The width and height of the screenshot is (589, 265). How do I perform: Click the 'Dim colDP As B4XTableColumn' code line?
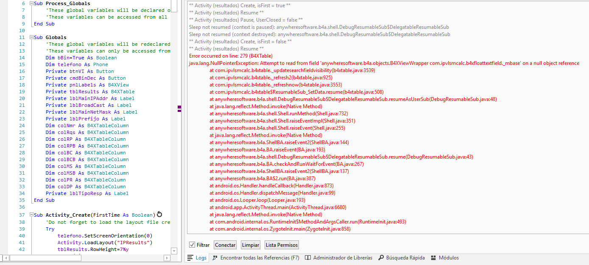86,187
